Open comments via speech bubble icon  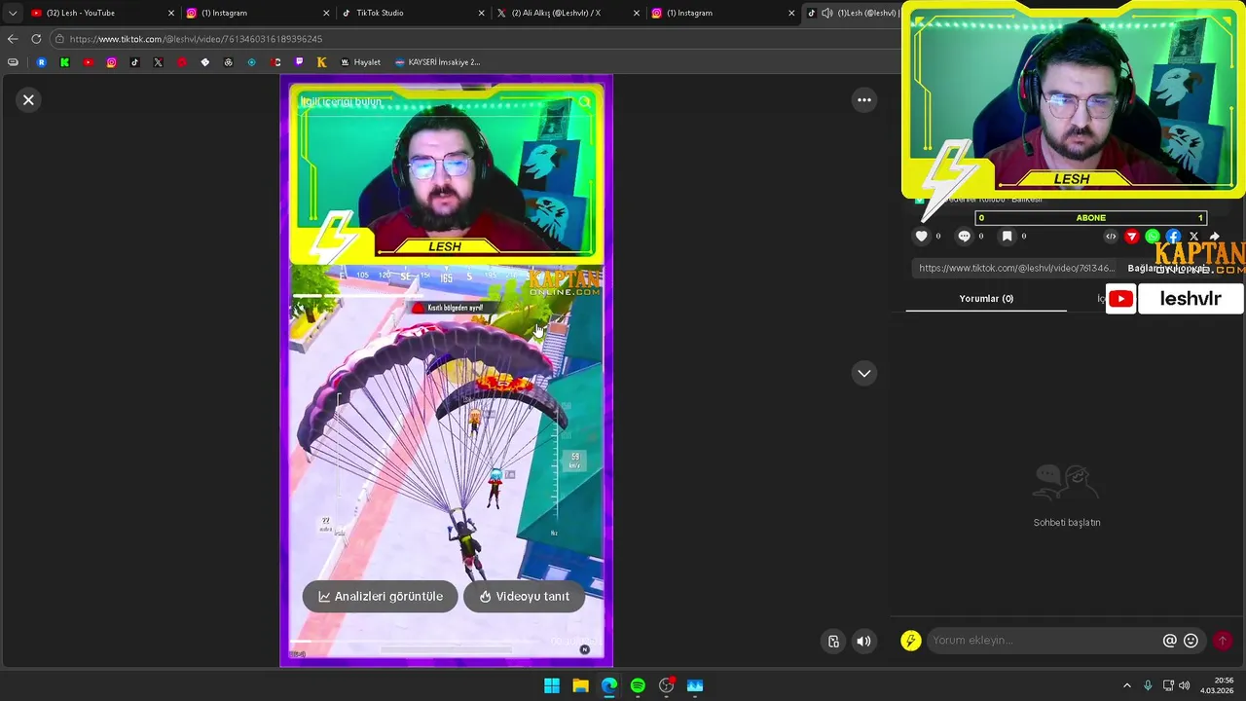(964, 236)
